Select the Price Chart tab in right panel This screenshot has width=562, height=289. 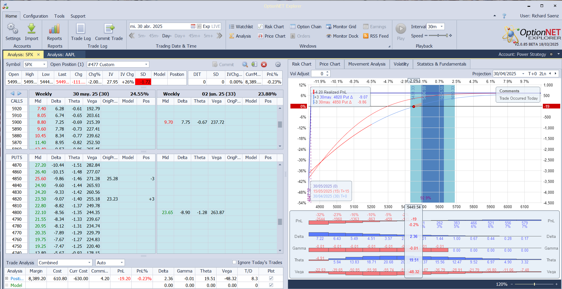(x=330, y=64)
